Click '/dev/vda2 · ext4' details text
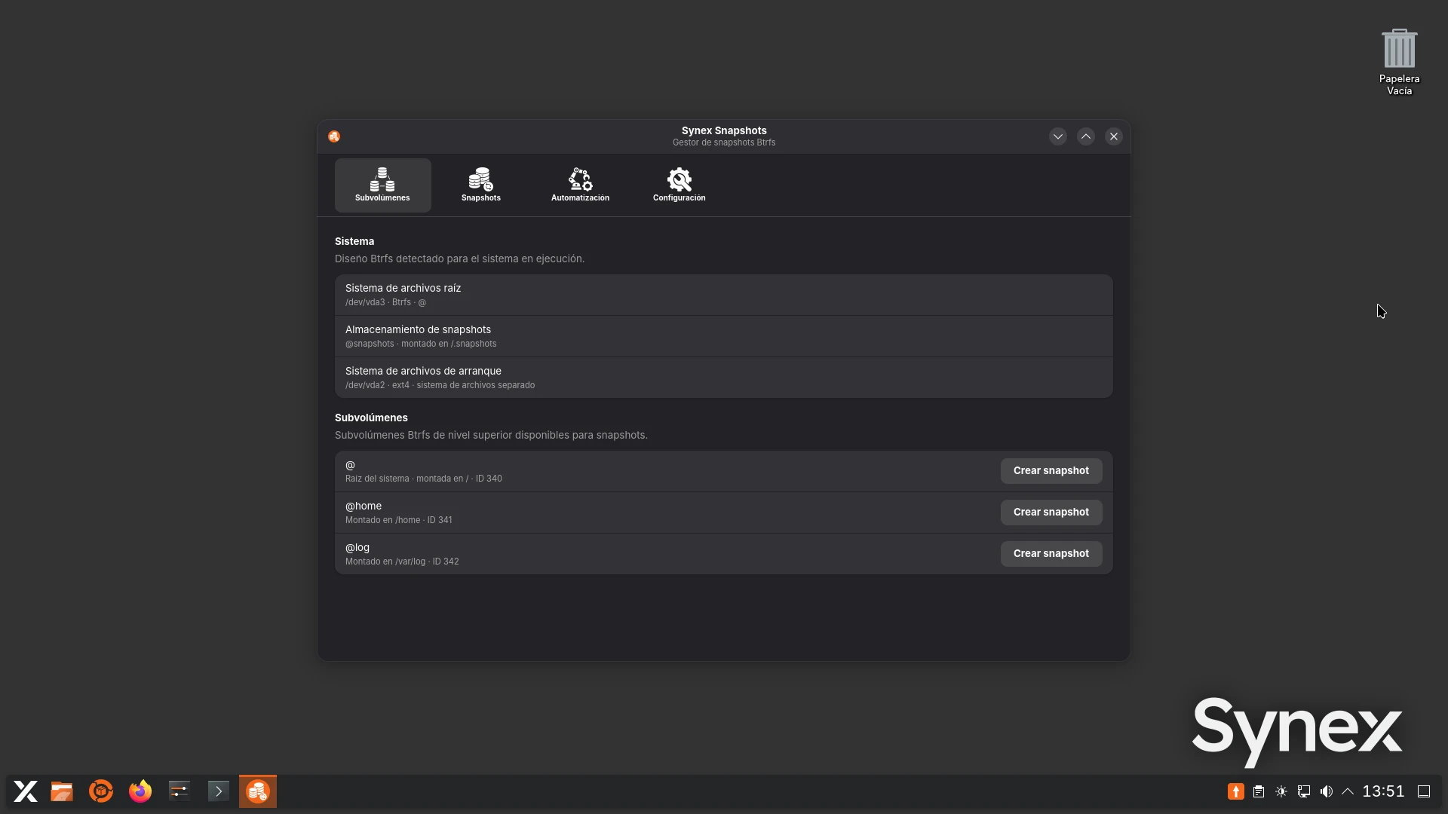Screen dimensions: 1448x814 pyautogui.click(x=440, y=385)
